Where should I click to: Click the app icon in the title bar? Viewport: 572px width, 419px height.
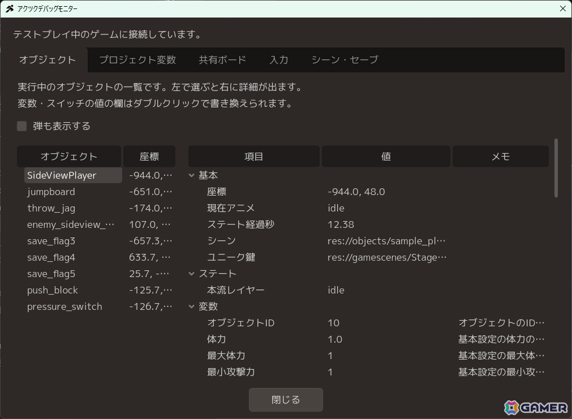point(10,8)
